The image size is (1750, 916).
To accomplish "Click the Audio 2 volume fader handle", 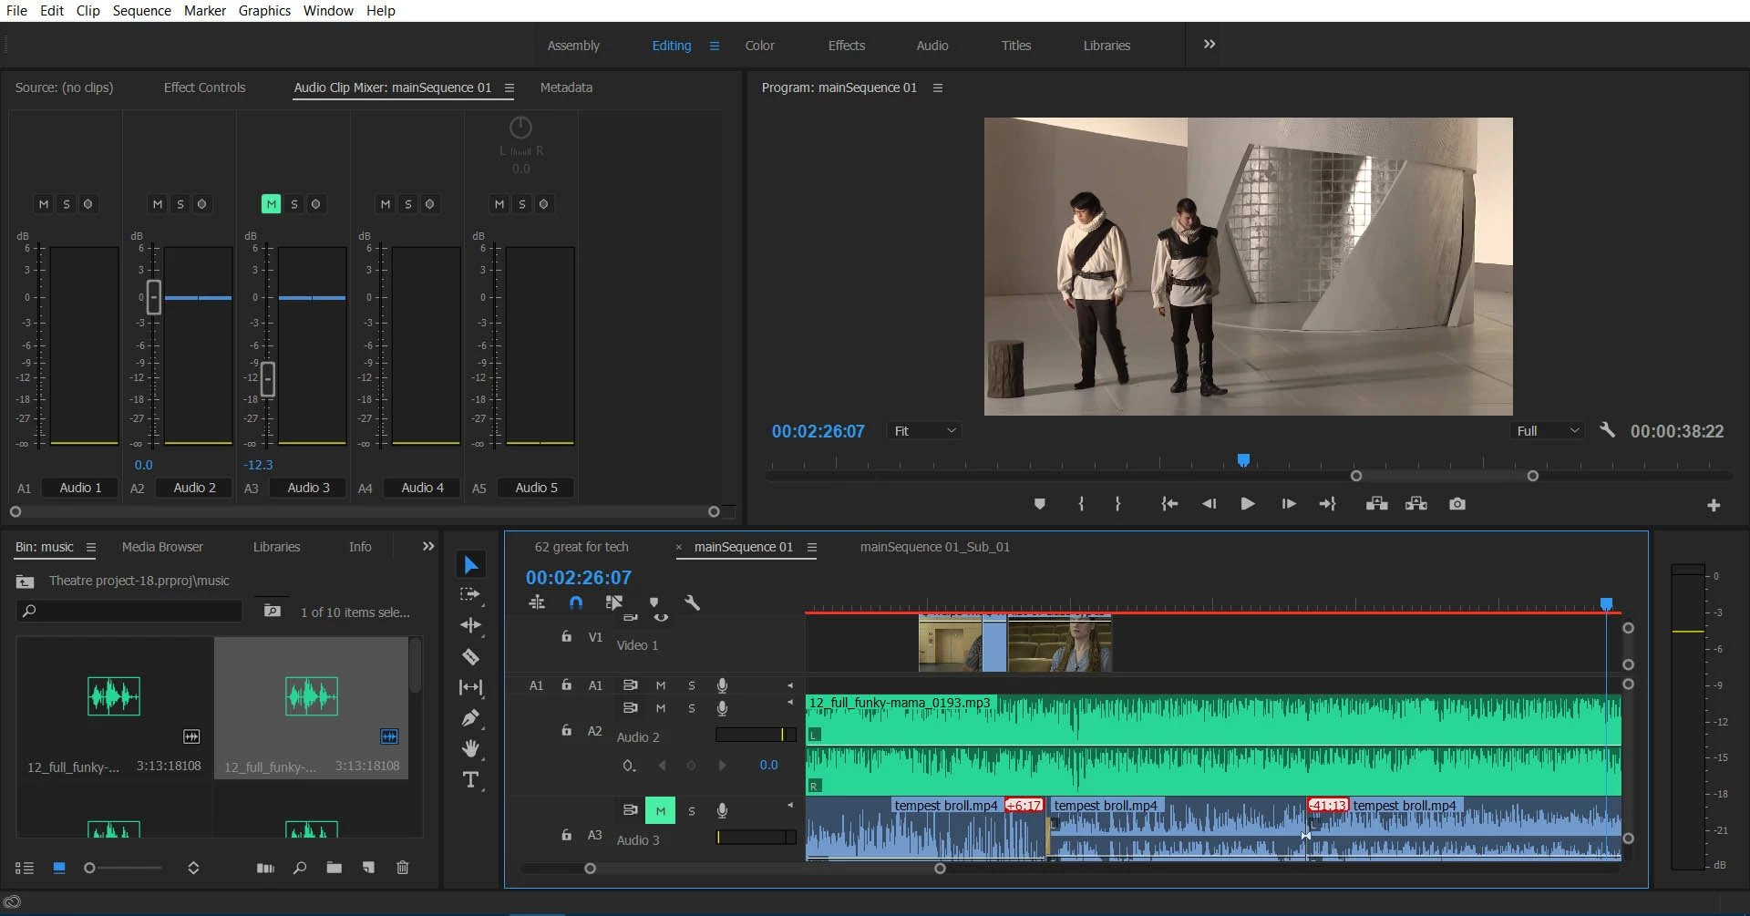I will pos(154,297).
